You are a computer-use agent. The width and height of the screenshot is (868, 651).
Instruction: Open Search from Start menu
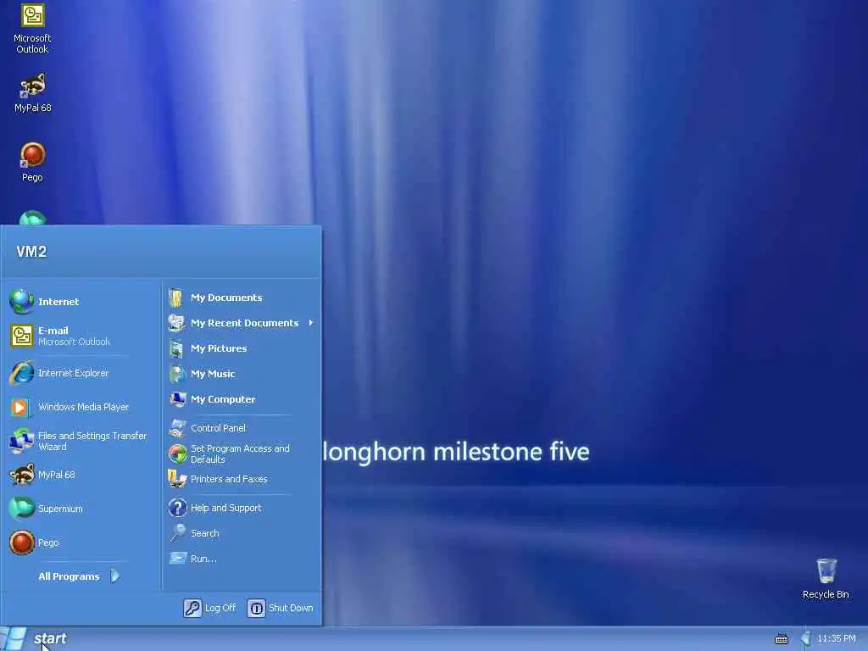pyautogui.click(x=242, y=533)
